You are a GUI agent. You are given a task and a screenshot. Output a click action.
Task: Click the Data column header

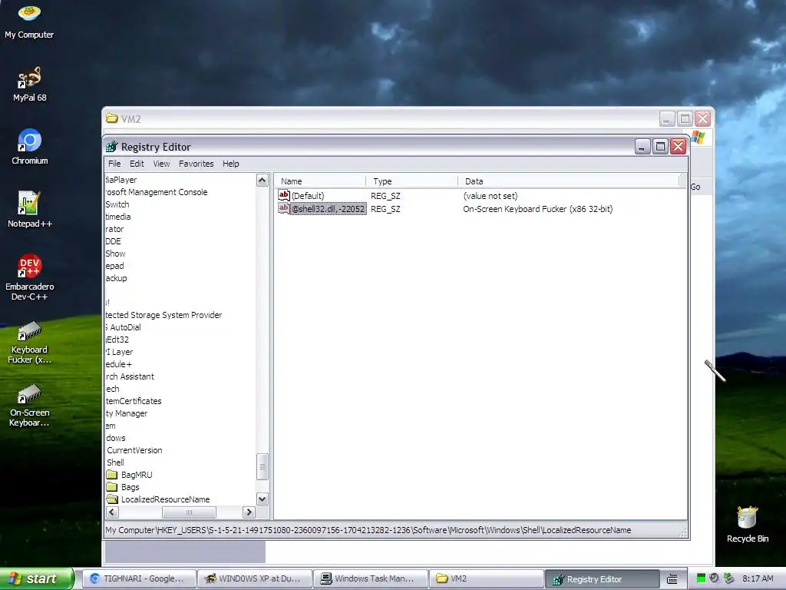click(x=569, y=181)
